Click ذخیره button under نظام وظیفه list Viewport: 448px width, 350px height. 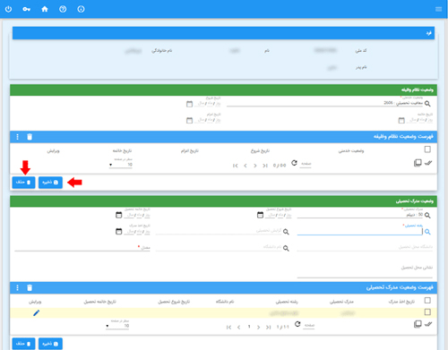pyautogui.click(x=50, y=183)
